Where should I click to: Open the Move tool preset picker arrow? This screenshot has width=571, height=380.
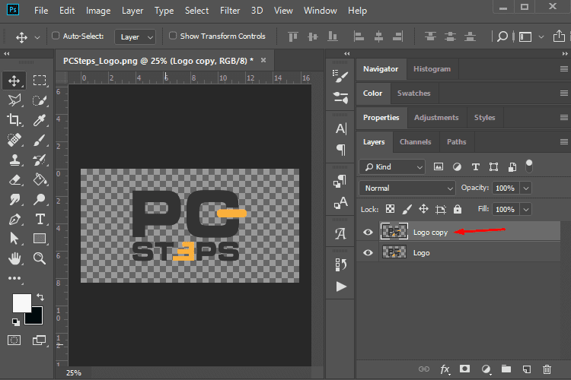[37, 37]
